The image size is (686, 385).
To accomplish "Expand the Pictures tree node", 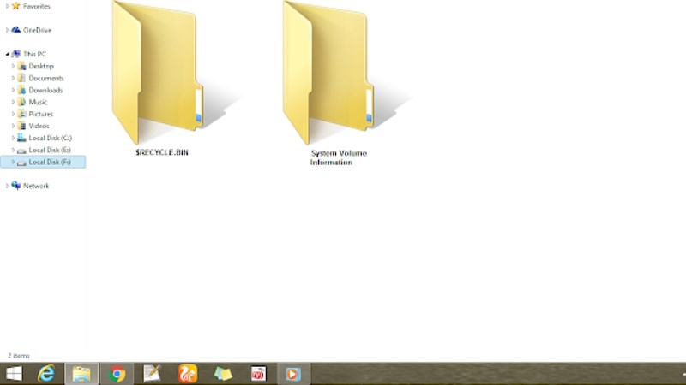I will [13, 114].
